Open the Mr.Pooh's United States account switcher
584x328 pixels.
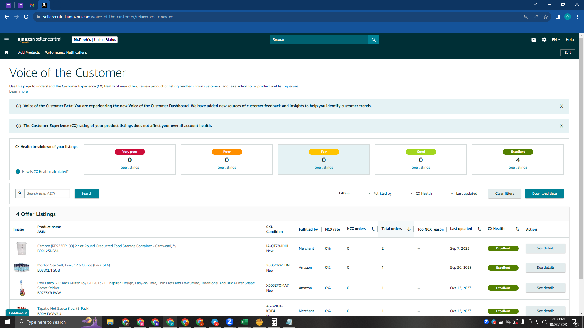95,40
